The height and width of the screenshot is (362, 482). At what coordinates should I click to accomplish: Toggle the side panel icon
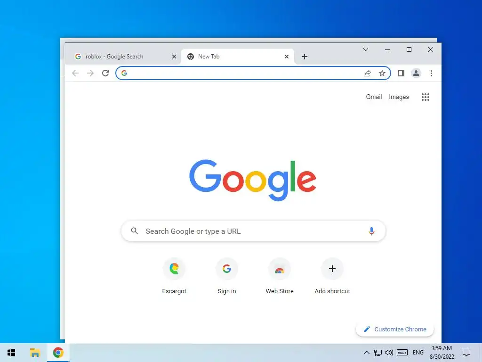click(401, 73)
